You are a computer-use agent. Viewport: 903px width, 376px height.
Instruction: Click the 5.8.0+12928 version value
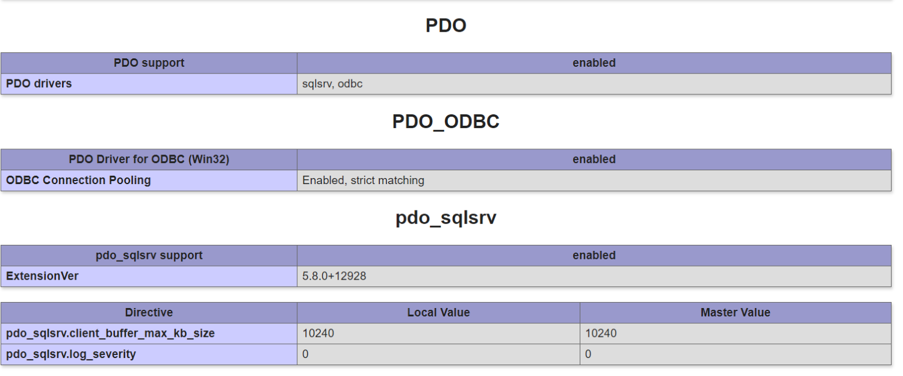[x=334, y=276]
